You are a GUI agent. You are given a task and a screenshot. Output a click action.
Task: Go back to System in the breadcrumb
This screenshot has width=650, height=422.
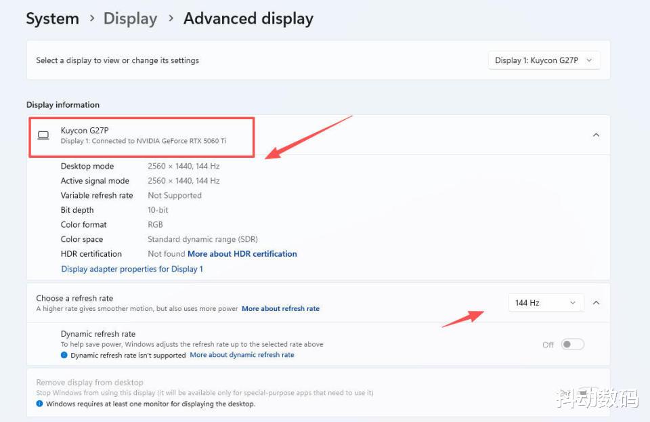tap(52, 18)
